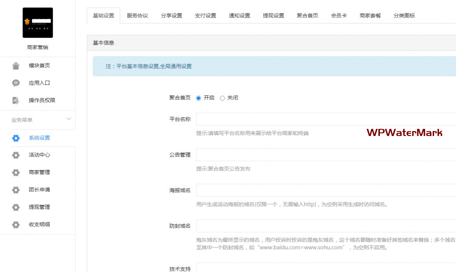The image size is (456, 272).
Task: Click the home icon beside 模块首页
Action: (x=16, y=66)
